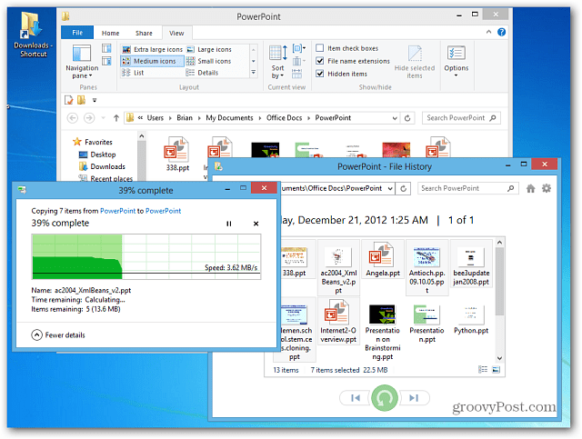
Task: Open File History settings gear
Action: pos(547,188)
